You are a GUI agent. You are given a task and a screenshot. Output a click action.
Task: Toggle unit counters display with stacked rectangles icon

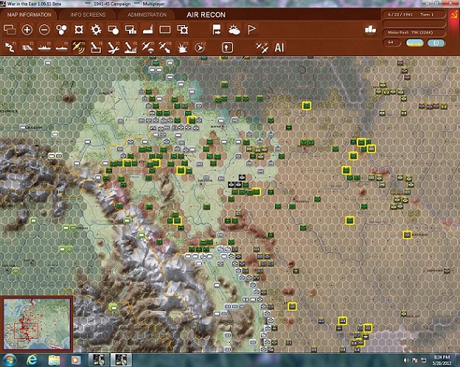(10, 29)
